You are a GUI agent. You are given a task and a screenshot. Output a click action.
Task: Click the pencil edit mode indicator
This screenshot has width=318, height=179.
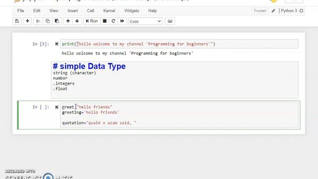[273, 11]
